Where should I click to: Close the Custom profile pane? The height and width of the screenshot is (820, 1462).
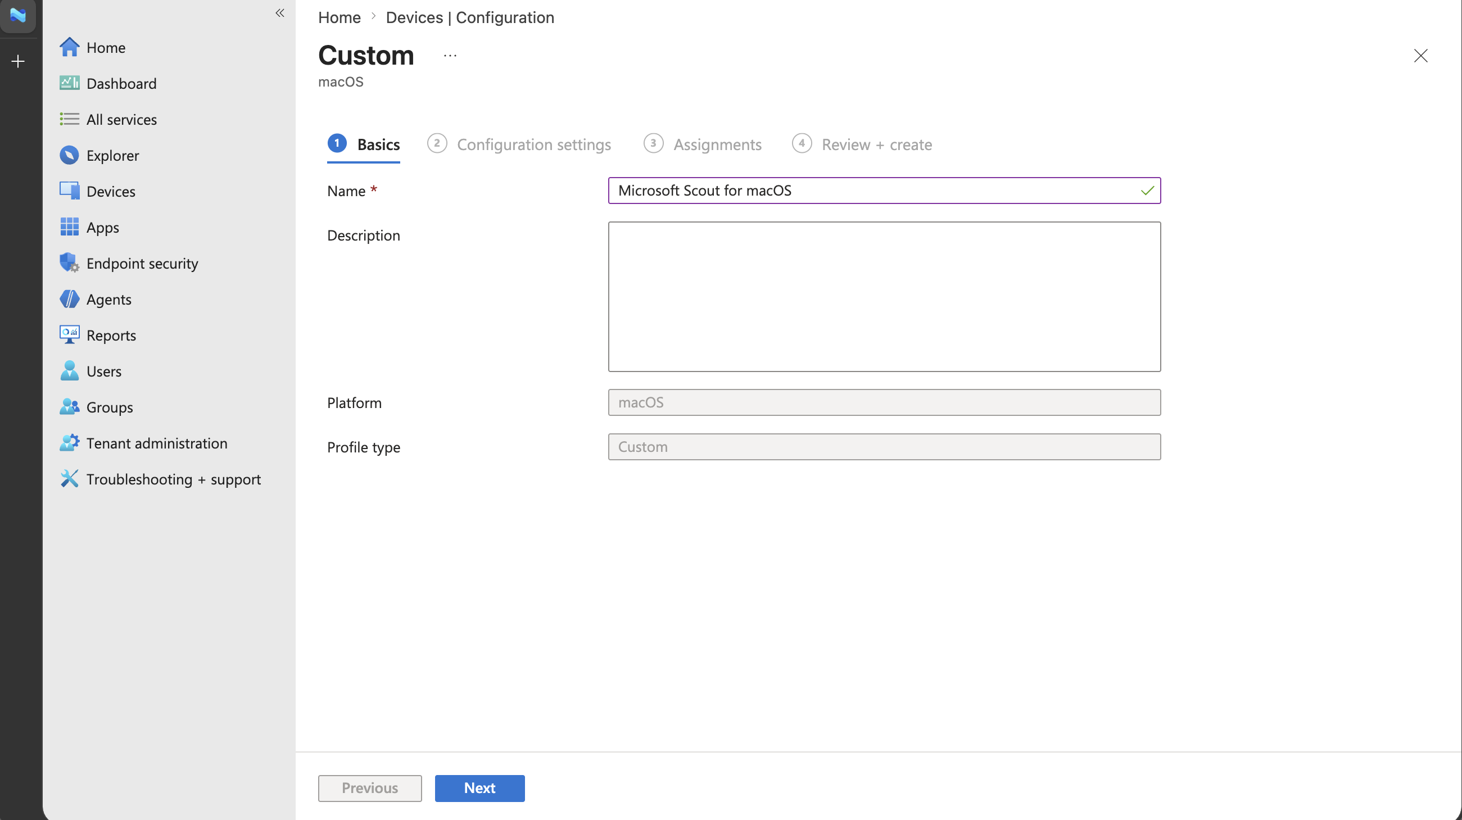(1420, 56)
